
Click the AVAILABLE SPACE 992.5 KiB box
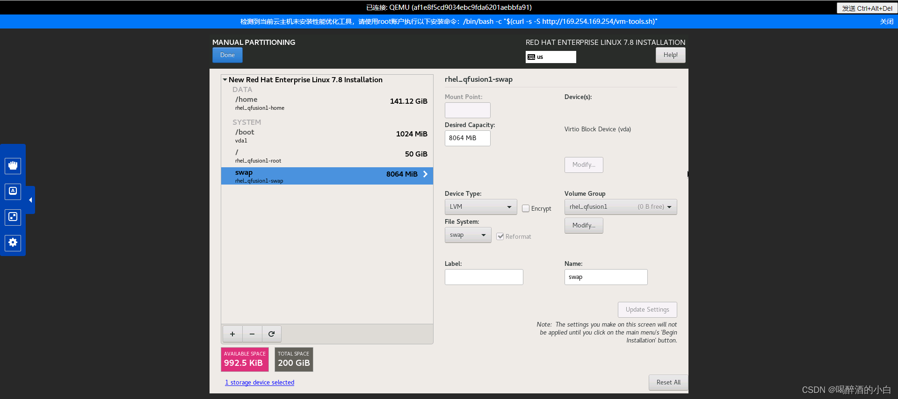[x=245, y=359]
